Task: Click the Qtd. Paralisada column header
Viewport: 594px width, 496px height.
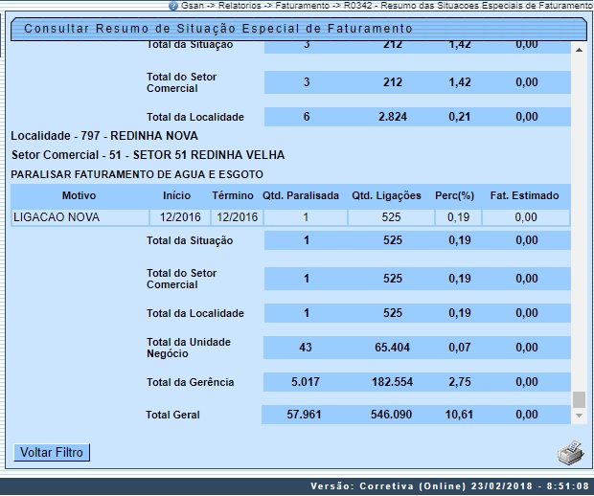Action: (301, 195)
